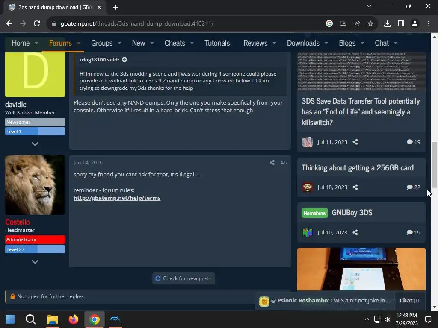Open the Tutorials nav item

pyautogui.click(x=217, y=43)
